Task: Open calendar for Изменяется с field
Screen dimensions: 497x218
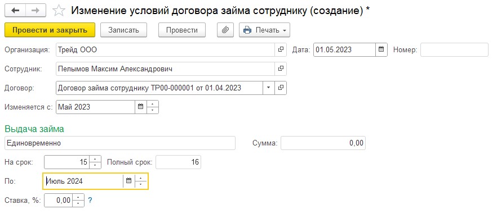Action: [x=141, y=107]
